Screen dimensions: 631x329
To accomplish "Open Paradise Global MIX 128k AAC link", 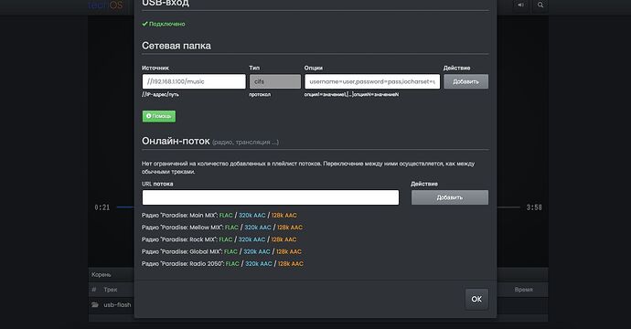I will click(289, 251).
